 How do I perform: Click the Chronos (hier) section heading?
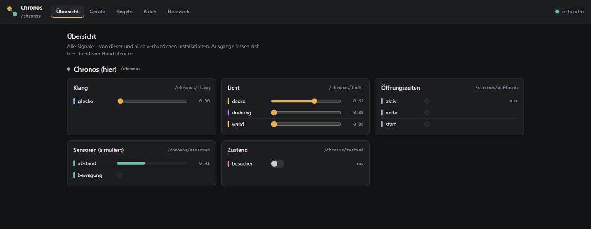[95, 69]
